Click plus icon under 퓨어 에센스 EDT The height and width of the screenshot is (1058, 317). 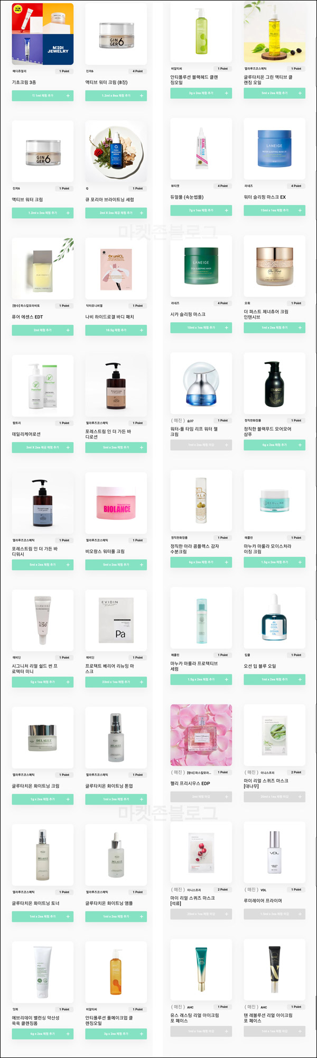pyautogui.click(x=68, y=330)
